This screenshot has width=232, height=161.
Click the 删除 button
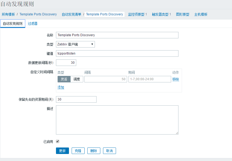pos(94,151)
